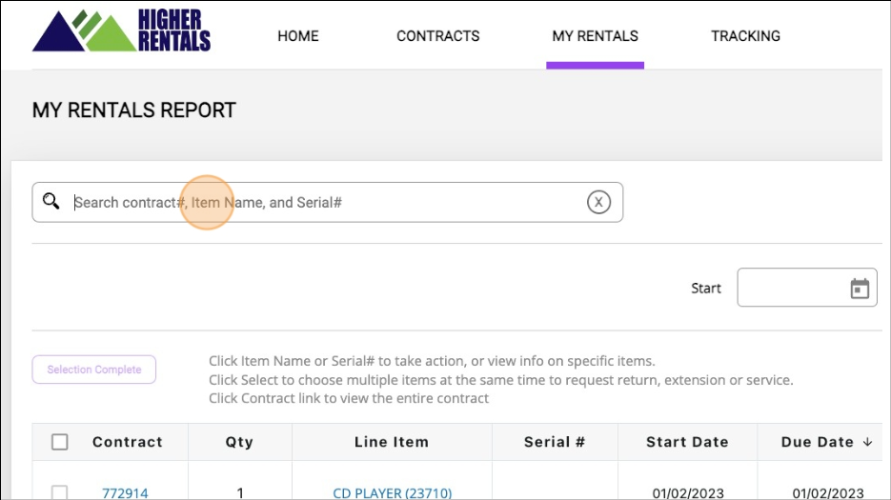891x500 pixels.
Task: Click the Higher Rentals logo
Action: click(121, 30)
